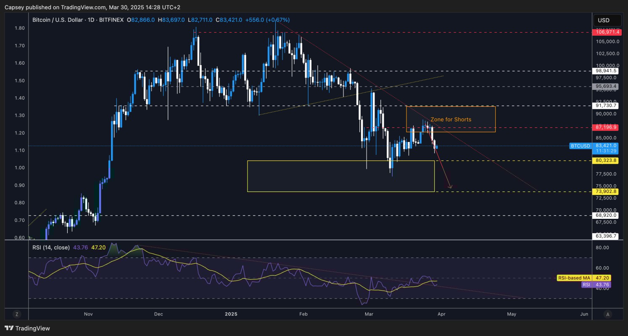Select the gray 95,693.4 price label

605,87
